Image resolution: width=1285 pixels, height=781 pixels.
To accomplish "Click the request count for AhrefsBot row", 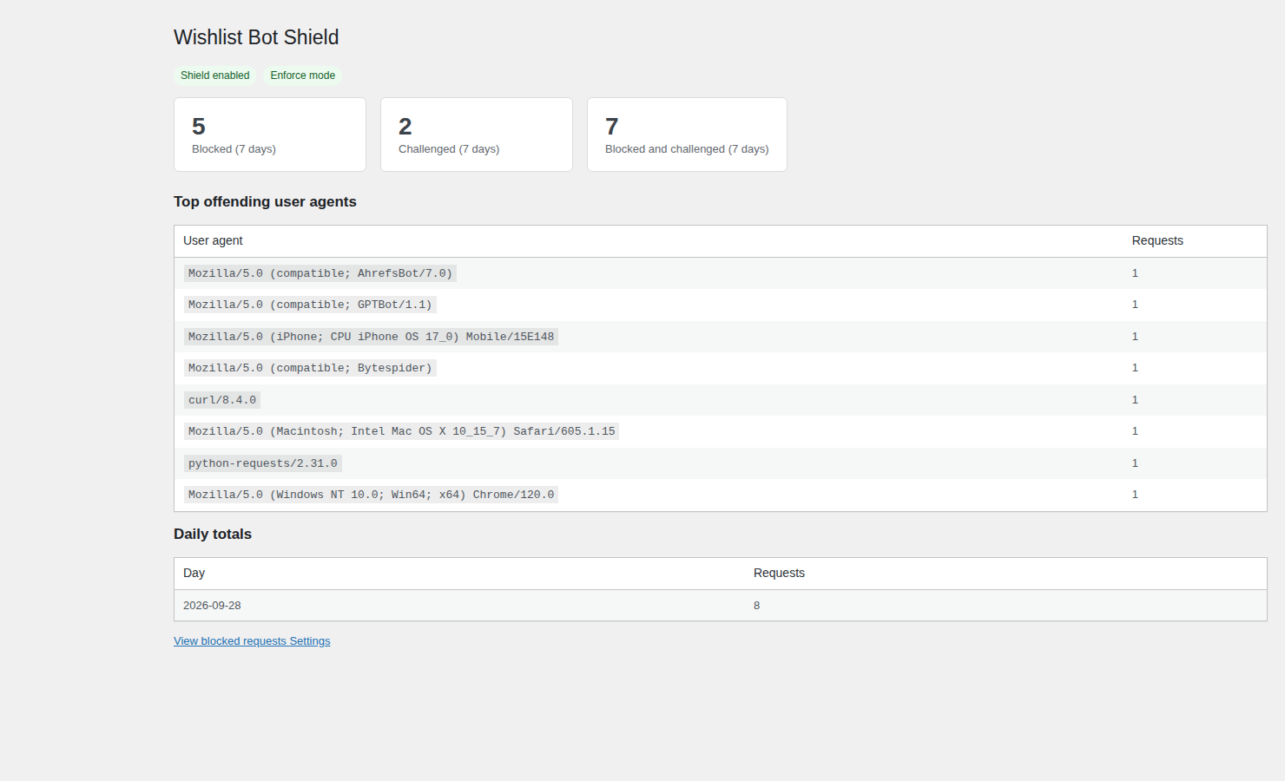I will pos(1135,273).
